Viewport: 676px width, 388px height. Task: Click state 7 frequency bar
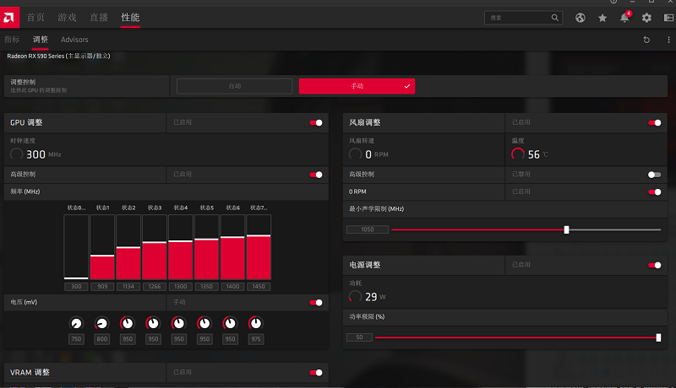pyautogui.click(x=259, y=247)
